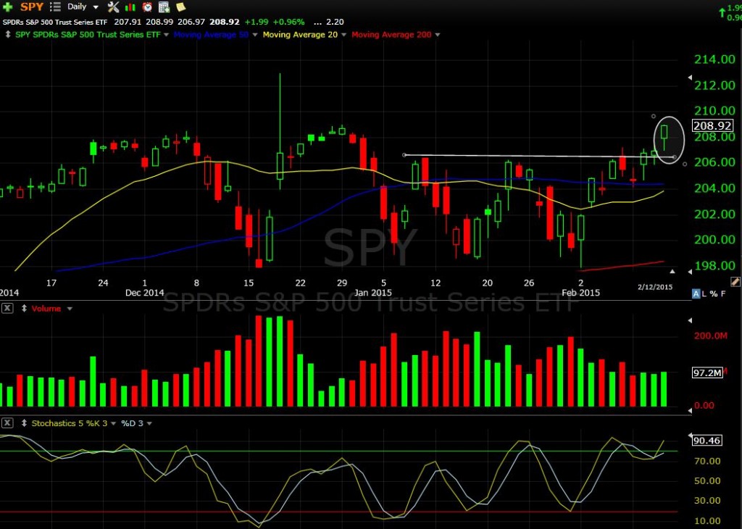
Task: Click the left triangle at top of Stochastics scale
Action: [690, 435]
